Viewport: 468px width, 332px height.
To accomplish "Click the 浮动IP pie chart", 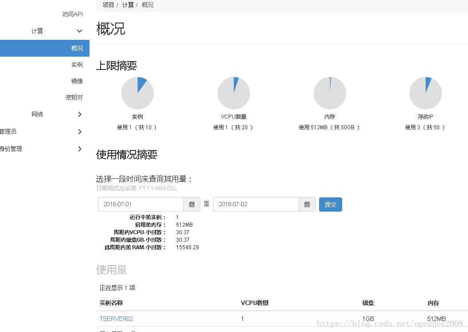I will coord(425,93).
